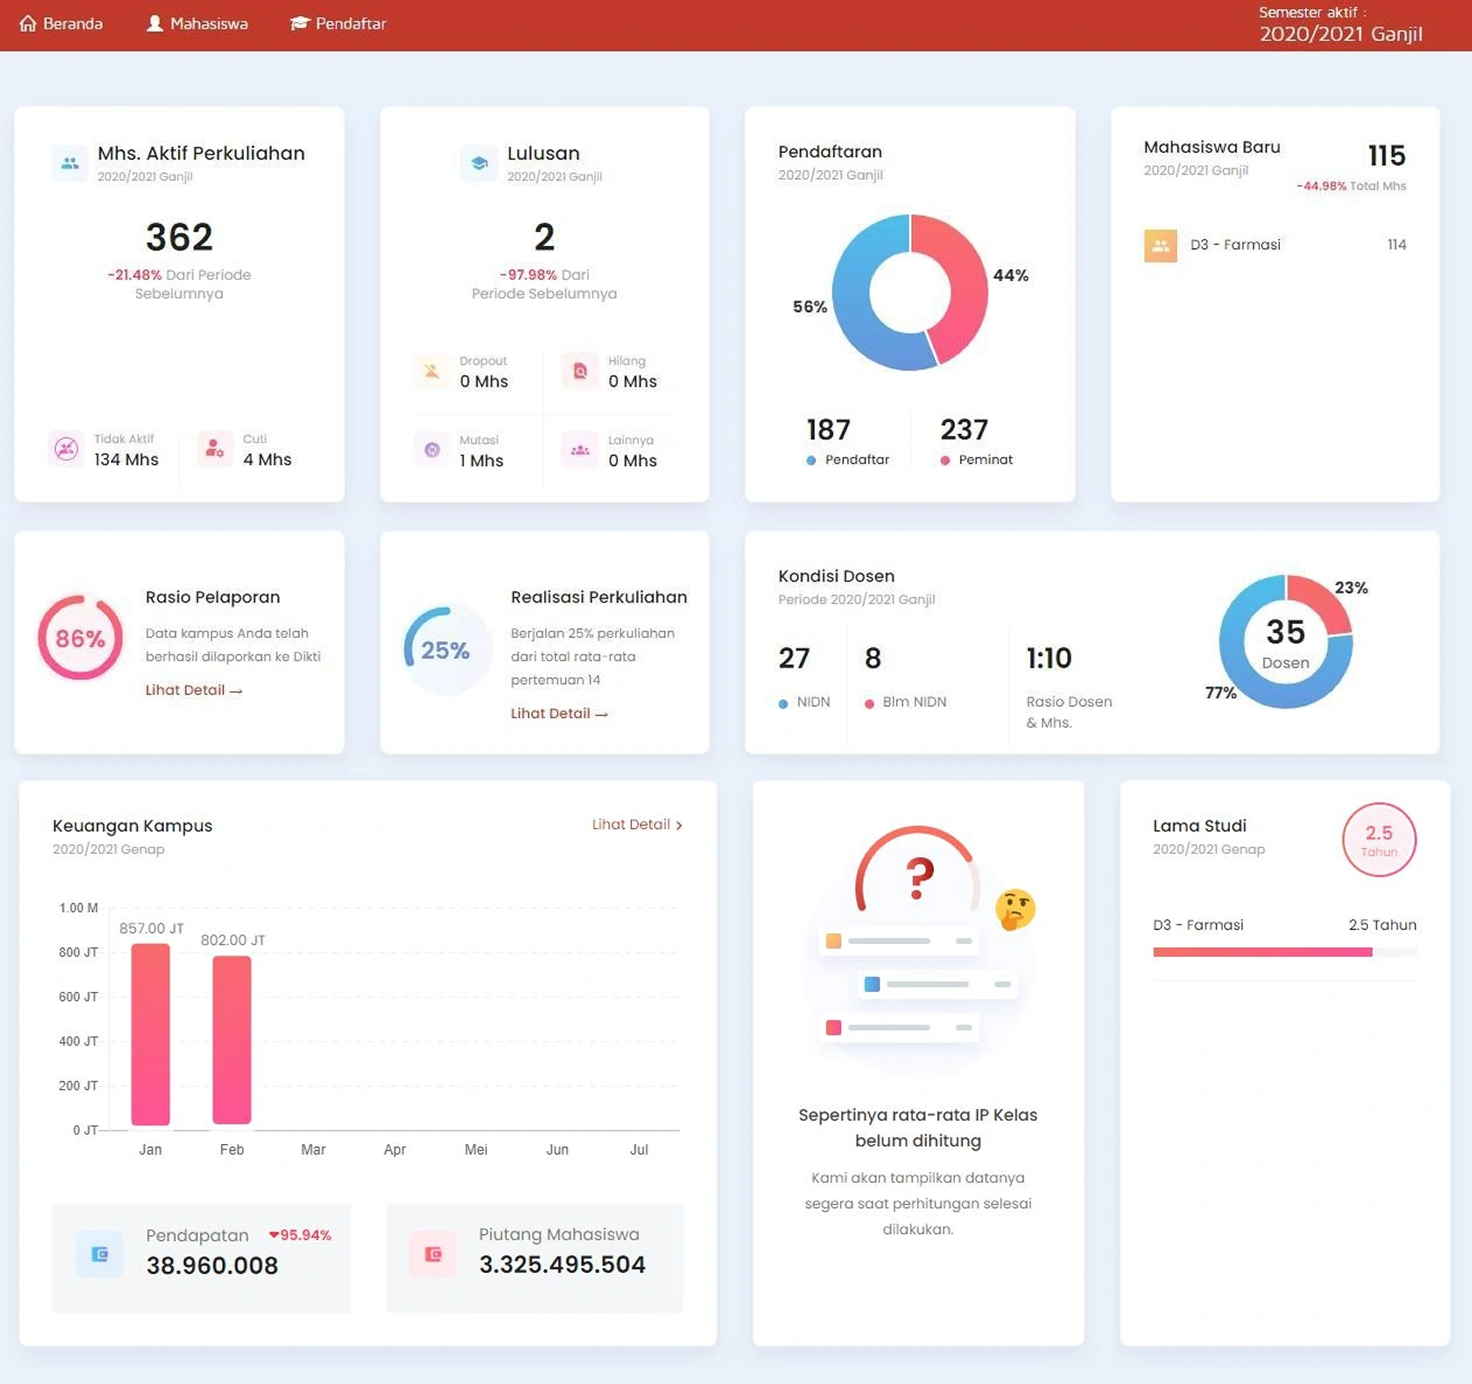This screenshot has width=1472, height=1384.
Task: Click the -44.98% Total Mhs label
Action: (1351, 186)
